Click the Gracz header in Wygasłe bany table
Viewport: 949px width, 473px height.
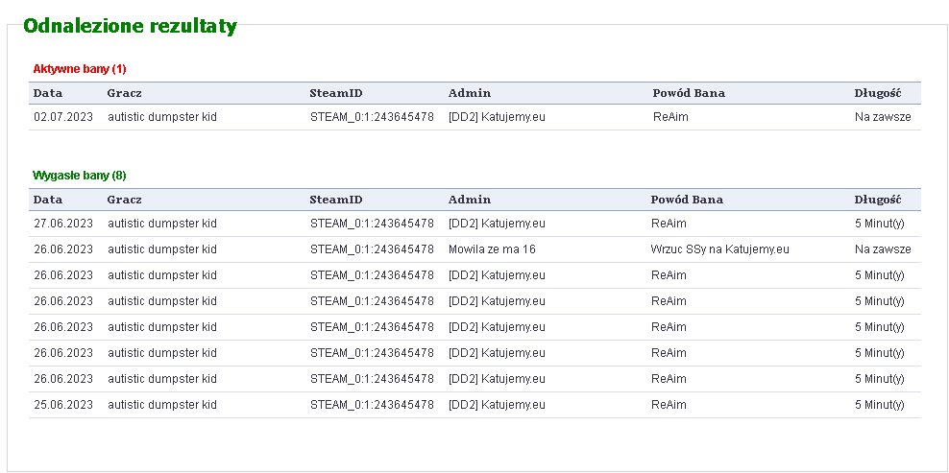coord(124,200)
